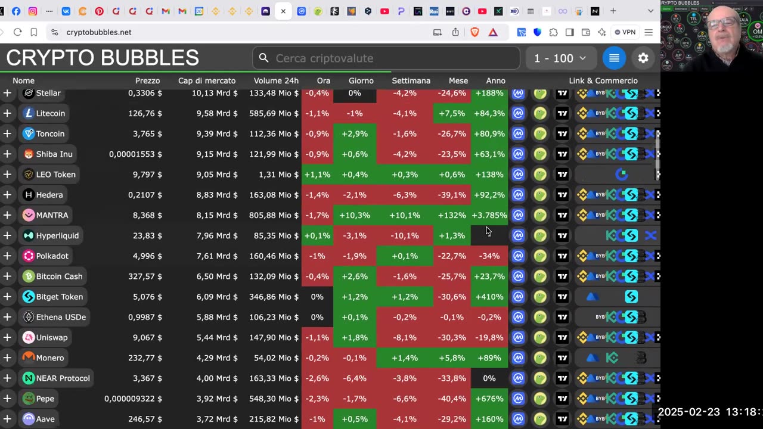Click the Monero coin logo
This screenshot has height=429, width=763.
click(x=28, y=357)
